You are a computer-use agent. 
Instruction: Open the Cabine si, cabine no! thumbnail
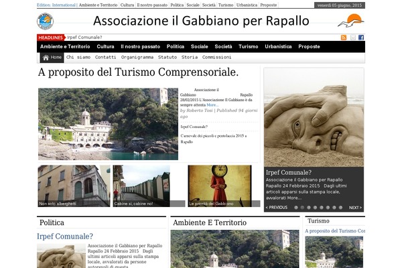pos(149,186)
